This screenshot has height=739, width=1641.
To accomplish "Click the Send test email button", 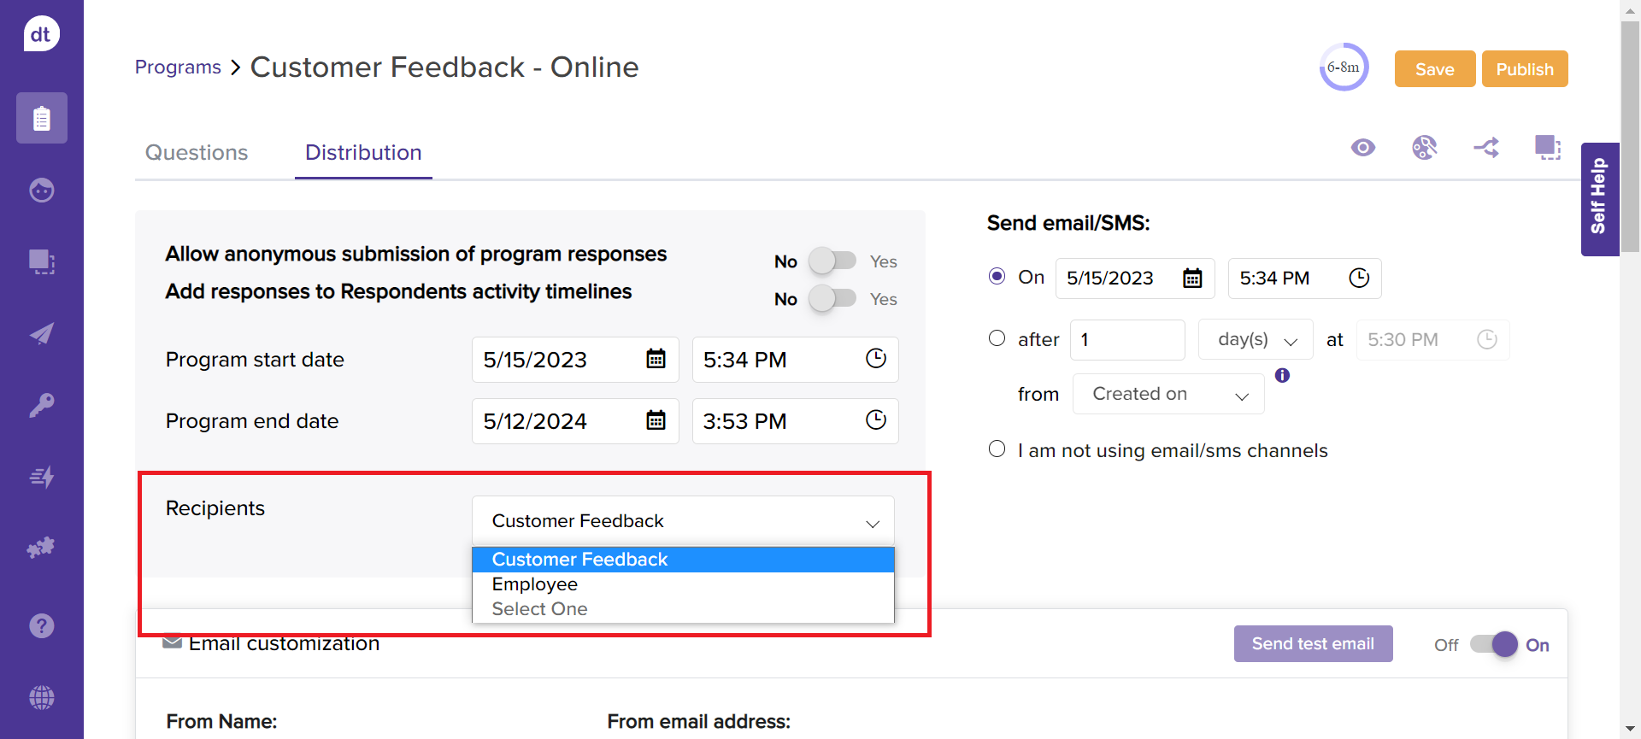I will [1313, 644].
